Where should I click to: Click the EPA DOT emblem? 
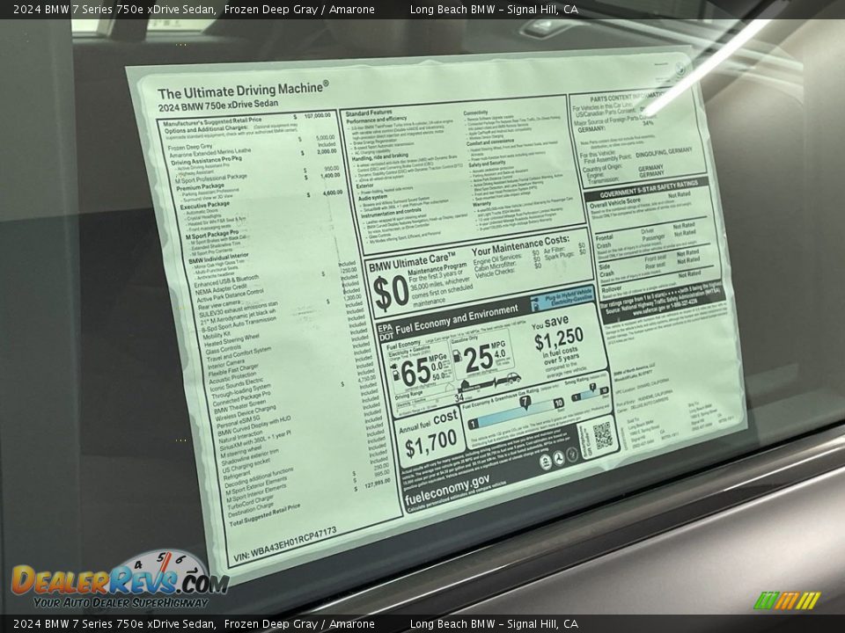385,332
